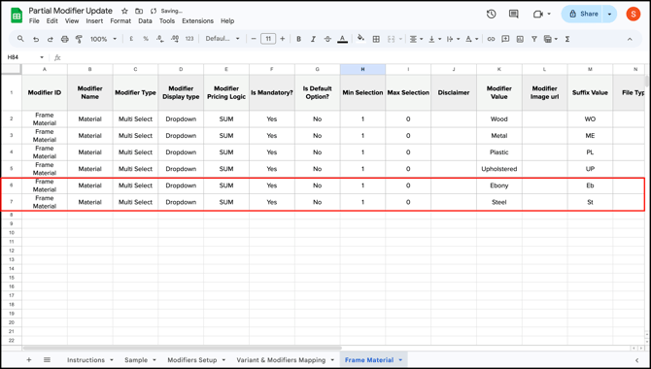Open version history clock icon
Image resolution: width=651 pixels, height=369 pixels.
point(491,15)
